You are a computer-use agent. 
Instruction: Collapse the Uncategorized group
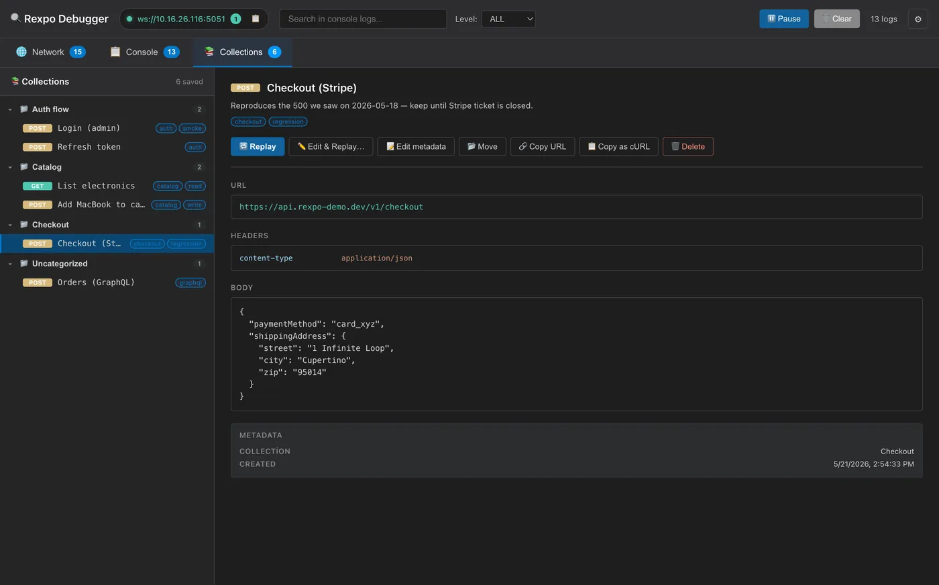tap(10, 264)
